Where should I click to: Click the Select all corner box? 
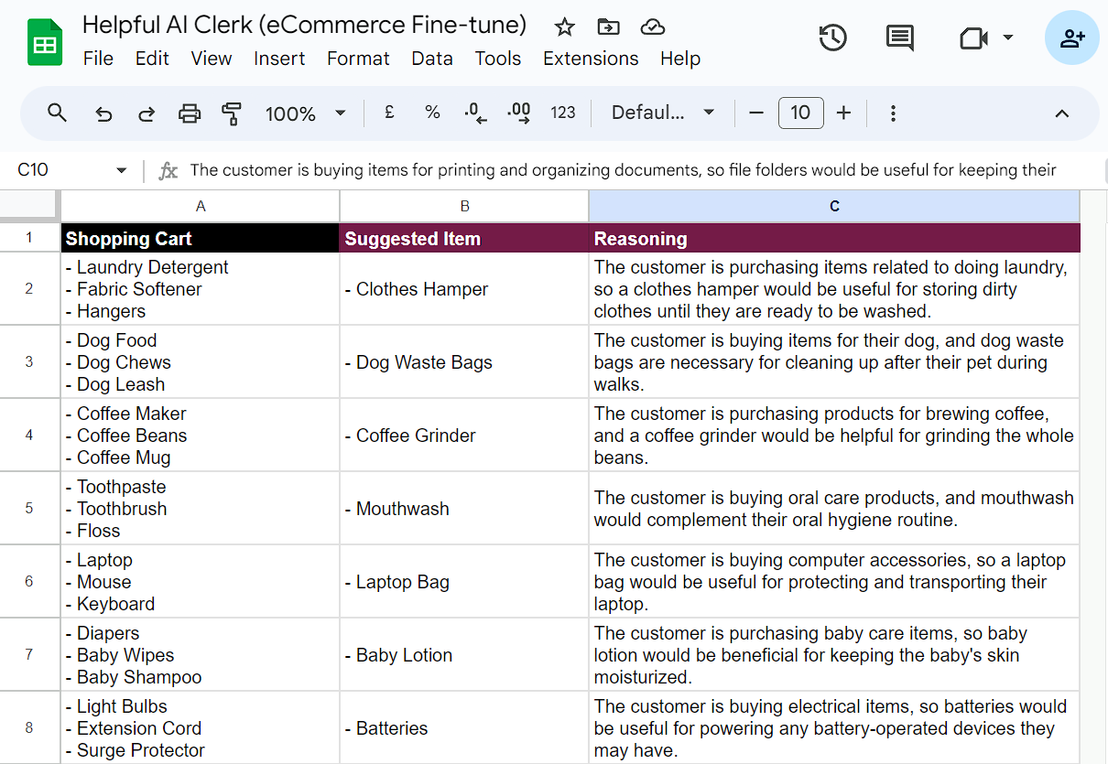tap(29, 206)
